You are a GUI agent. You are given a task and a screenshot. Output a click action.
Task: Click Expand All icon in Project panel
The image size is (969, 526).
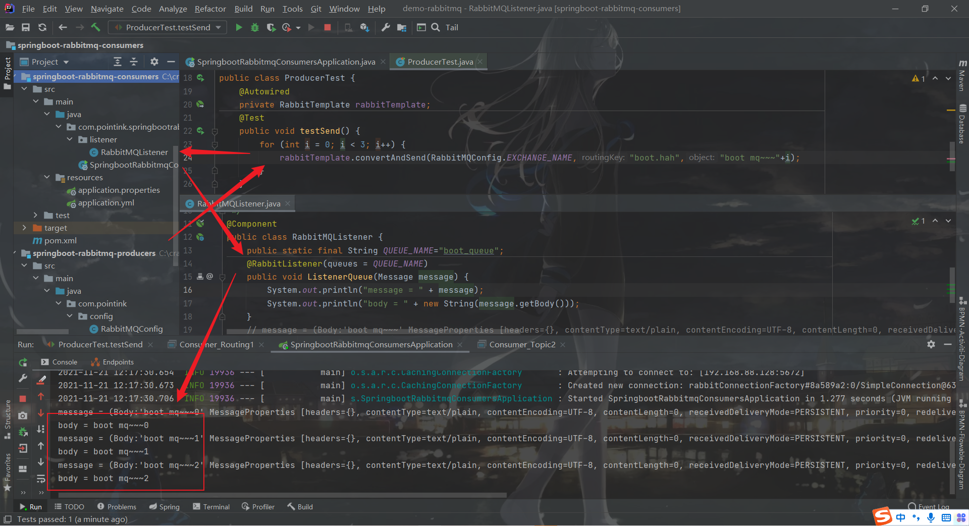tap(118, 62)
